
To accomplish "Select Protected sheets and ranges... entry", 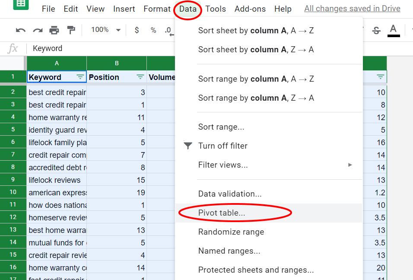I will coord(269,270).
